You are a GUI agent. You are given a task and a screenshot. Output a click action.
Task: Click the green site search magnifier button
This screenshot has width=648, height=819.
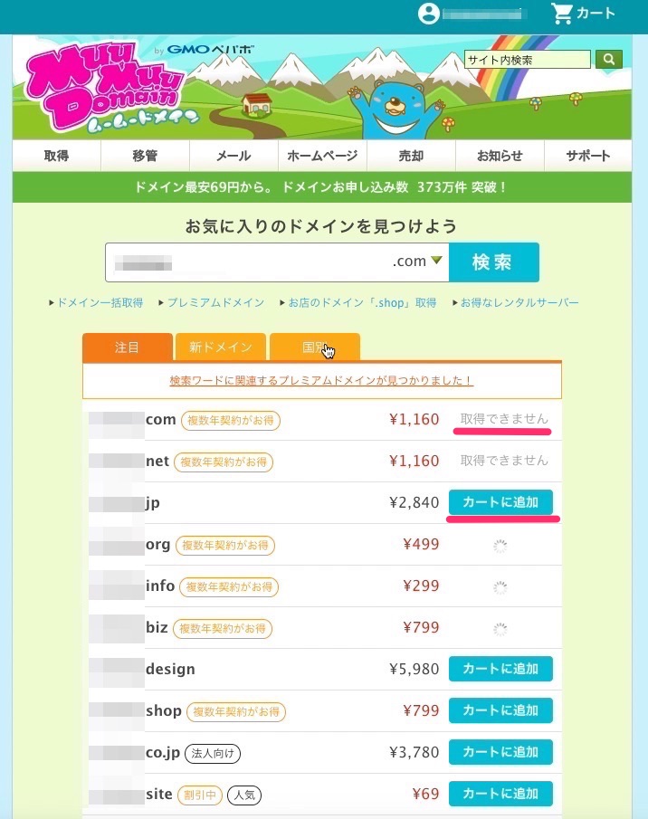pos(609,59)
